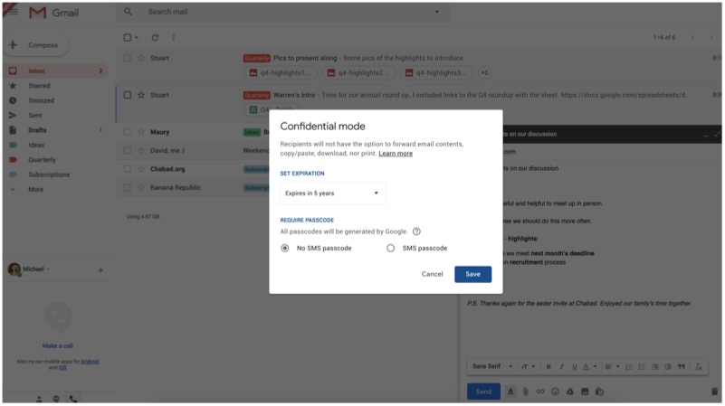The width and height of the screenshot is (725, 406).
Task: Open the Expires in 5 years dropdown
Action: click(332, 193)
